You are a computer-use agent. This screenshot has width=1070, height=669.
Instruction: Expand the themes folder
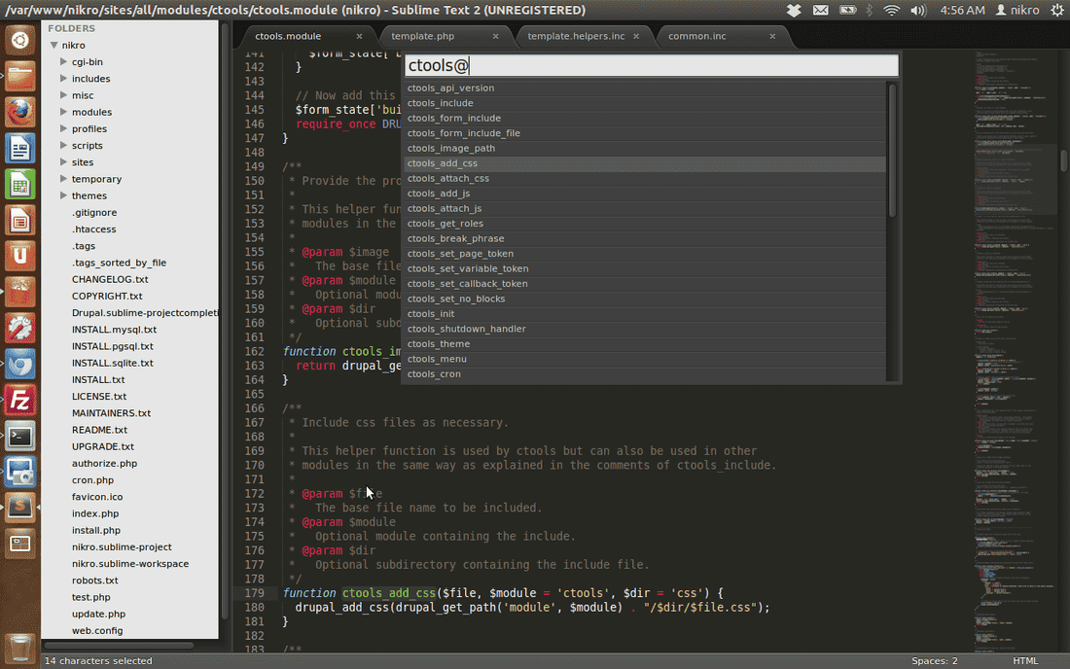point(63,195)
